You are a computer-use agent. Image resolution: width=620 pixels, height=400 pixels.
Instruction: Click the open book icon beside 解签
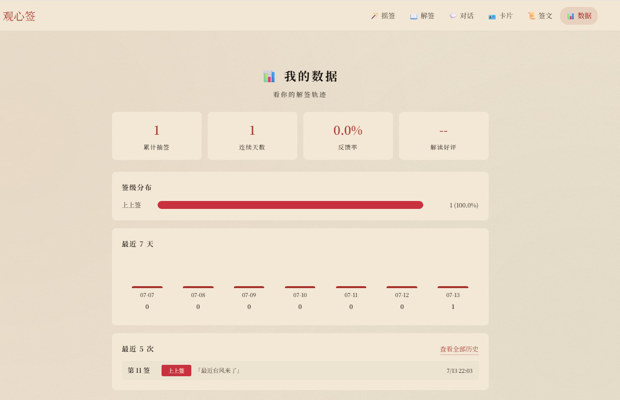pos(414,16)
